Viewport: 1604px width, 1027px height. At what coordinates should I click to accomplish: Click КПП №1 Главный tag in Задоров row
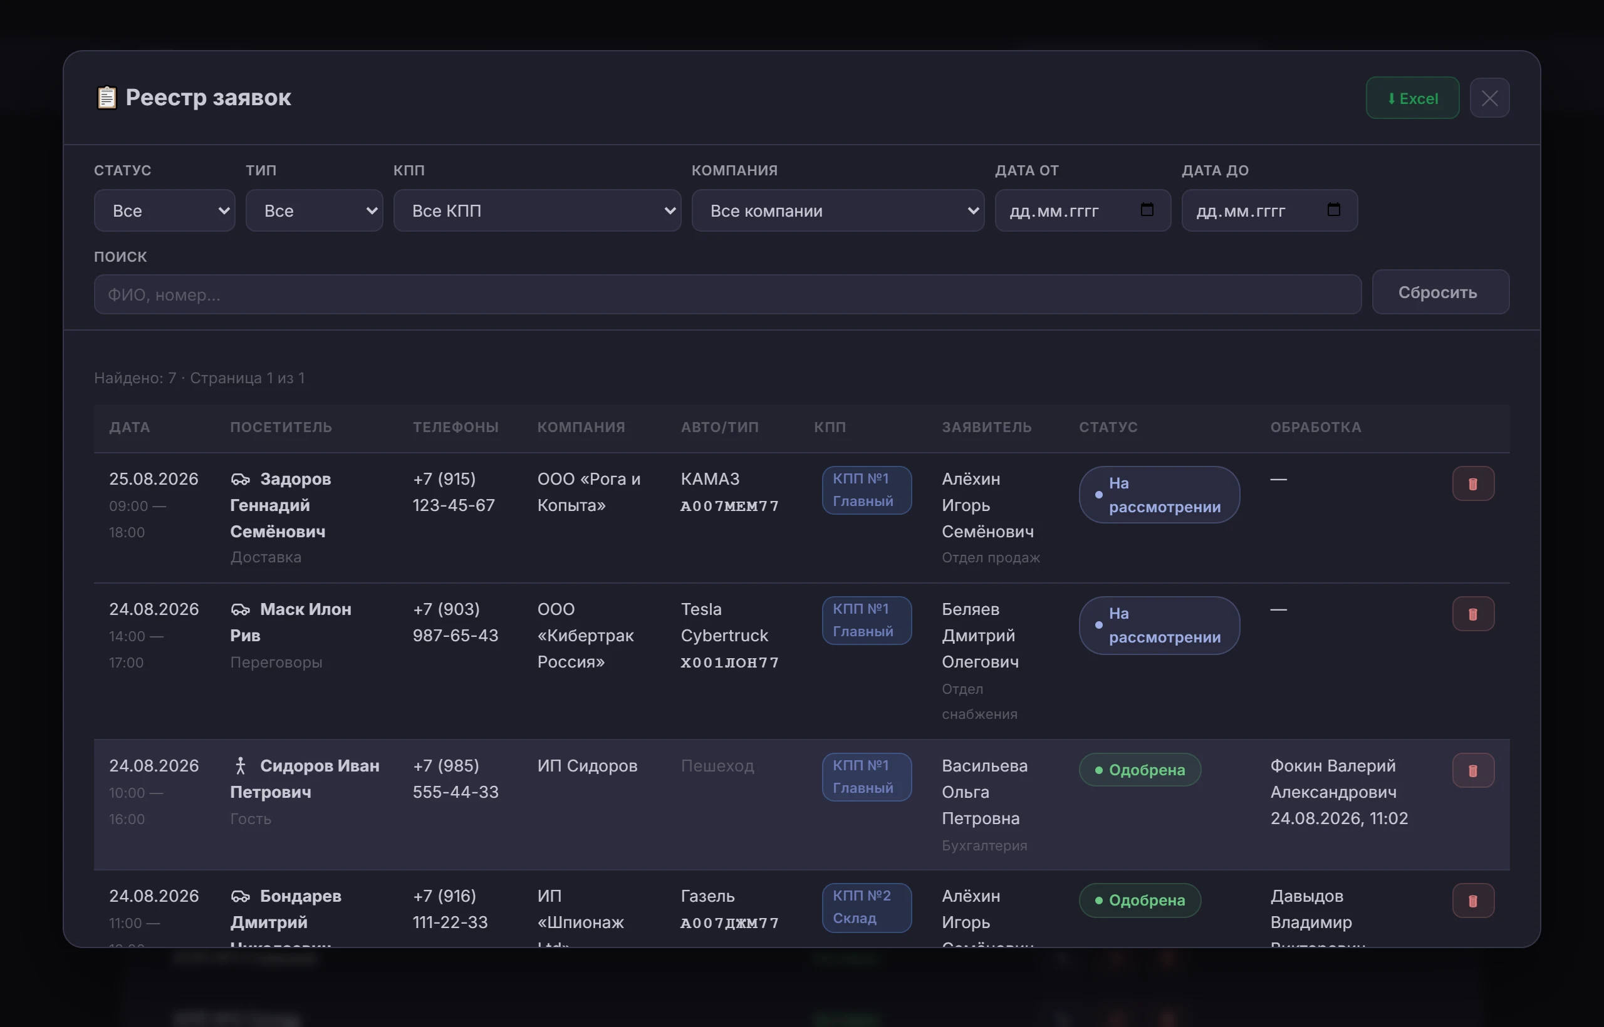tap(866, 490)
